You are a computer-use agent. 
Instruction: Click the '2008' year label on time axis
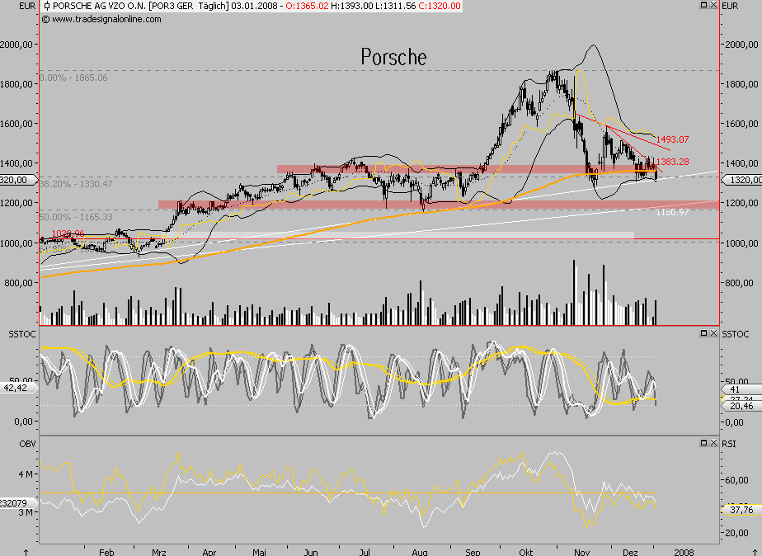684,552
